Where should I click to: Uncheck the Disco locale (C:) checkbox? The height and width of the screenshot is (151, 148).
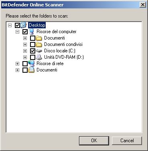pos(33,51)
